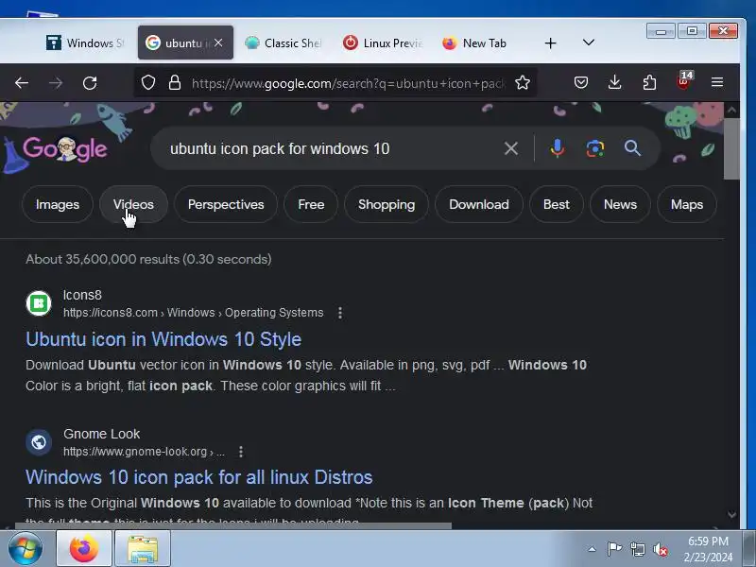Reload the current page
This screenshot has width=756, height=567.
pos(90,83)
